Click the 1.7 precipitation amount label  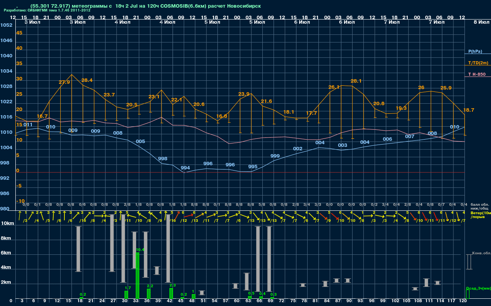128,288
